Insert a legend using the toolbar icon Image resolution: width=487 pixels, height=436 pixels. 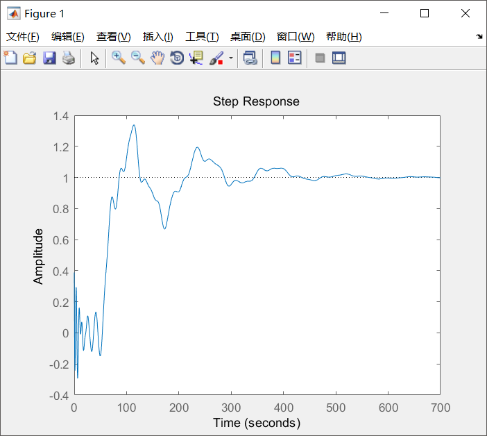coord(294,58)
